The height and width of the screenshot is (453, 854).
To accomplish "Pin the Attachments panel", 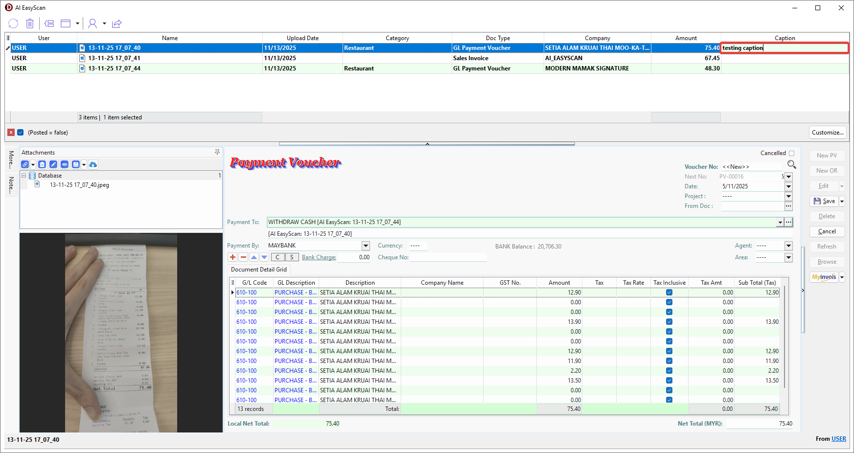I will tap(217, 153).
